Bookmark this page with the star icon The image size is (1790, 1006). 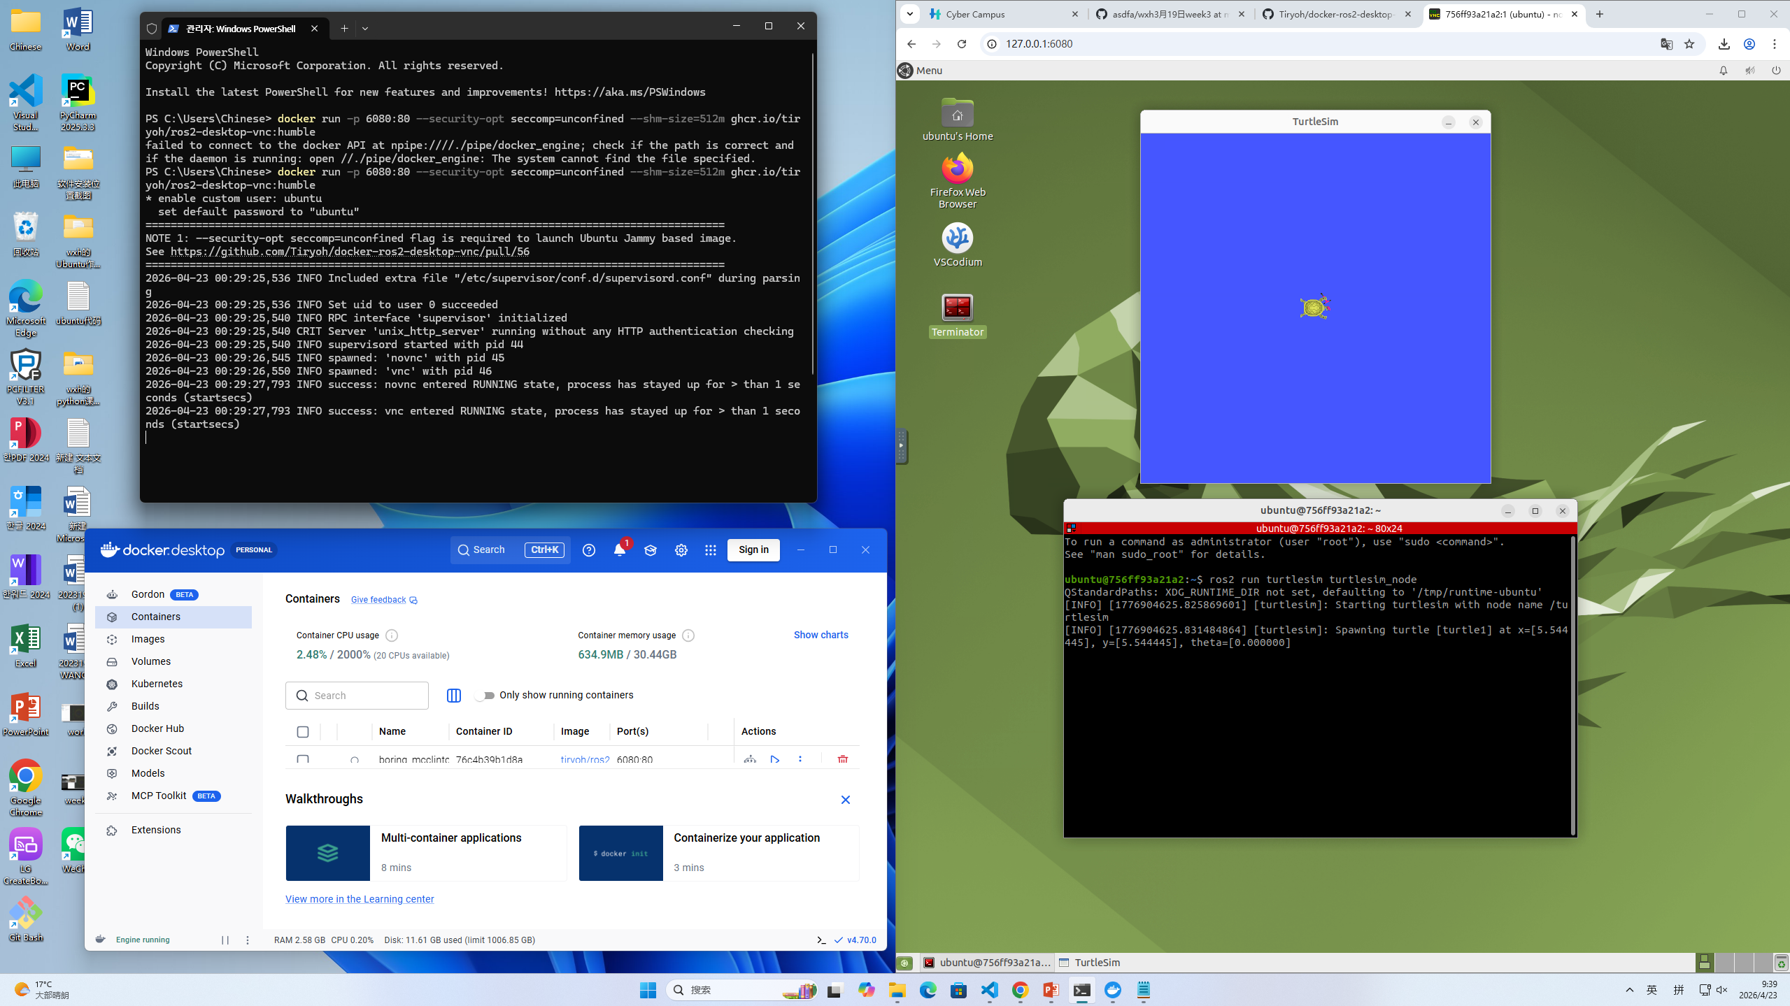pos(1690,44)
